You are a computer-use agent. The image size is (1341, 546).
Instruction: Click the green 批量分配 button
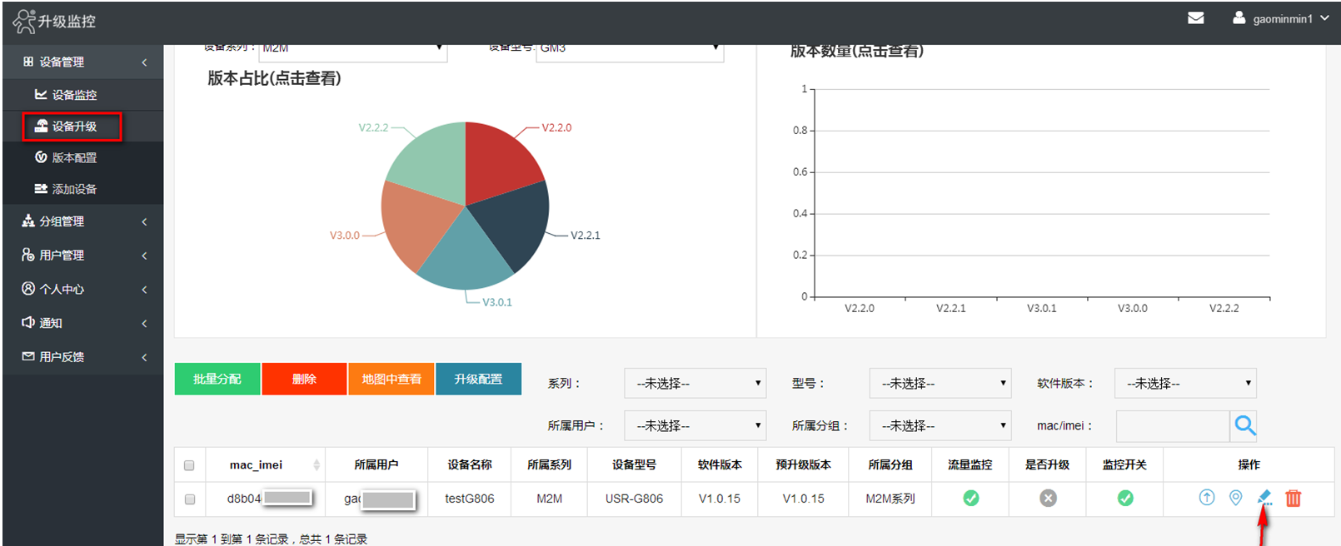coord(217,379)
